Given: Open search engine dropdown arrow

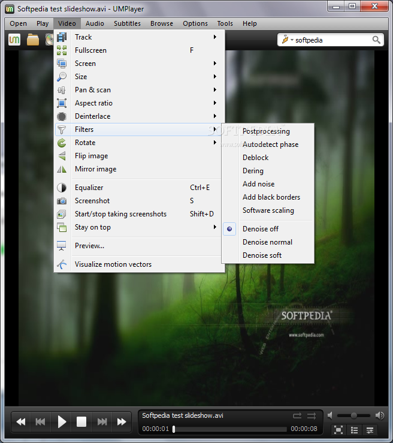Looking at the screenshot, I should (292, 40).
